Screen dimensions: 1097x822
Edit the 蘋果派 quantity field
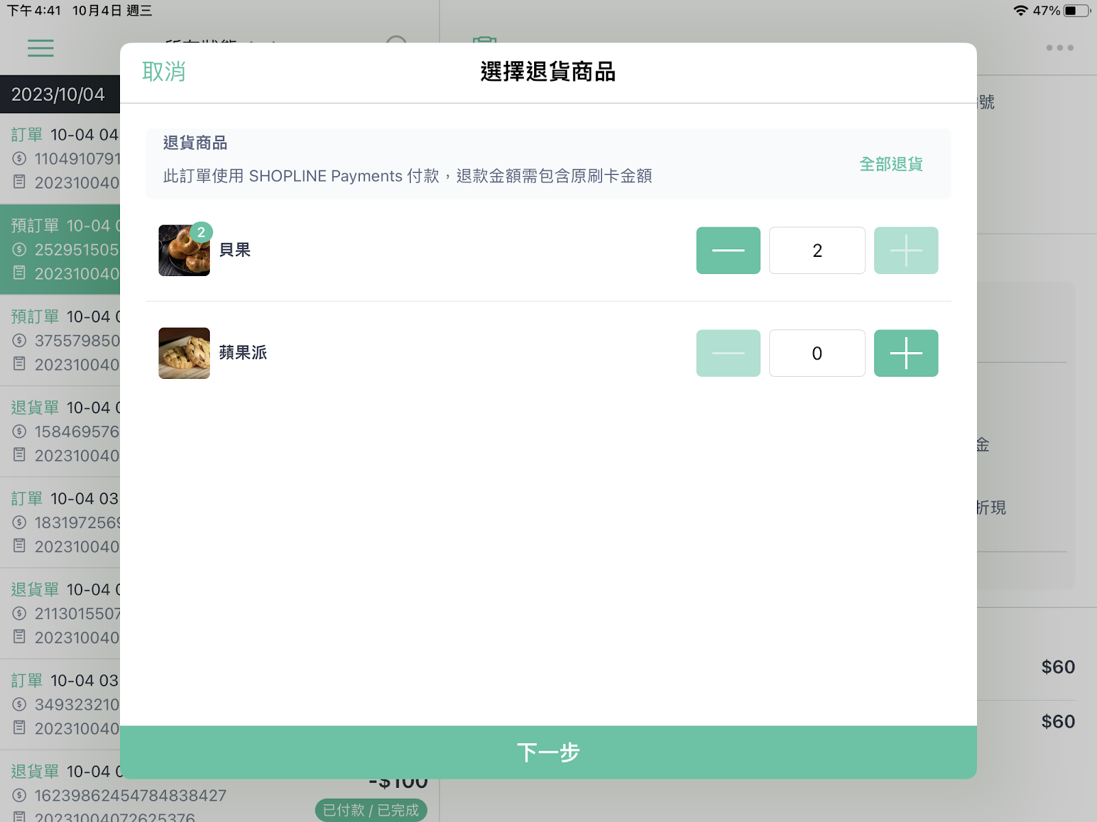point(817,353)
